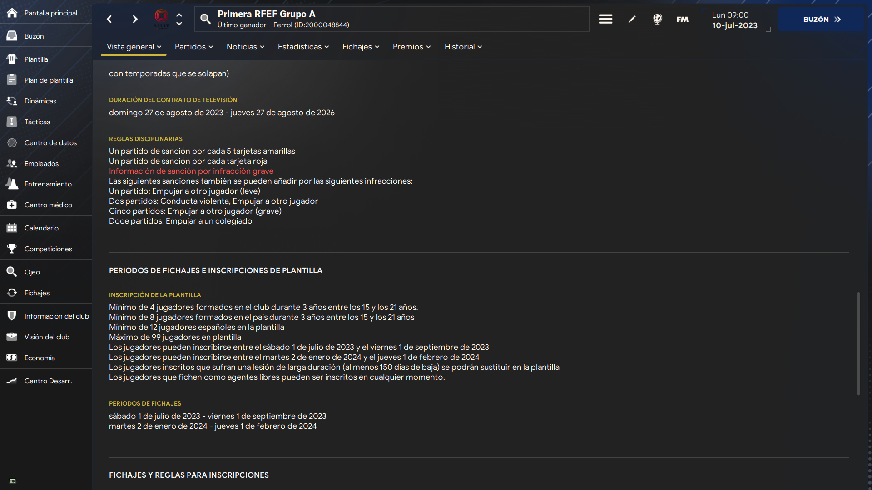Expand the Noticias dropdown
The image size is (872, 490).
(x=246, y=47)
